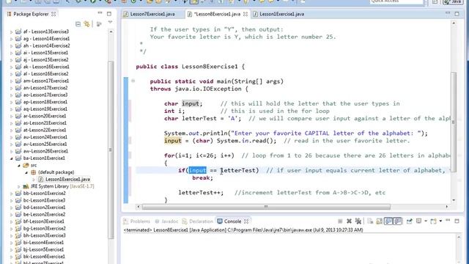The image size is (469, 264).
Task: Toggle show console when standard out changes
Action: click(x=388, y=221)
